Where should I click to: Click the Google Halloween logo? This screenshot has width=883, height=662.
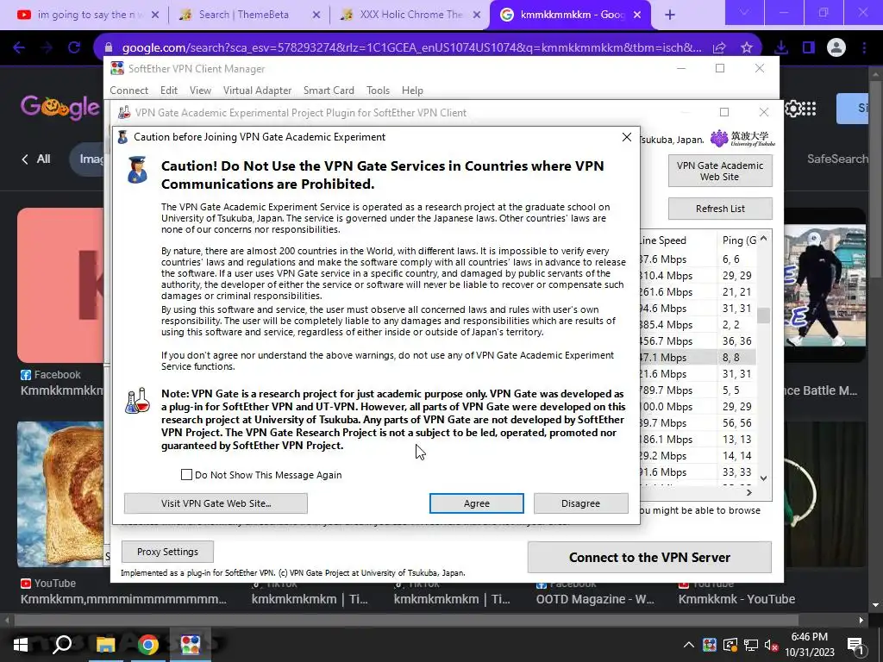[60, 108]
